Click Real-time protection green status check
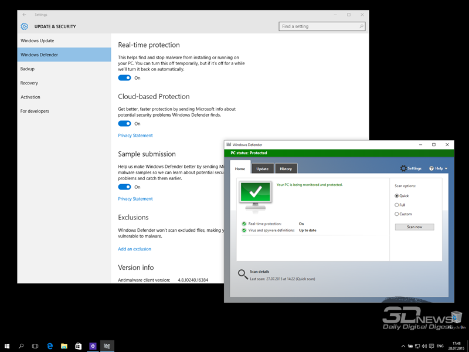This screenshot has width=469, height=352. click(x=244, y=224)
